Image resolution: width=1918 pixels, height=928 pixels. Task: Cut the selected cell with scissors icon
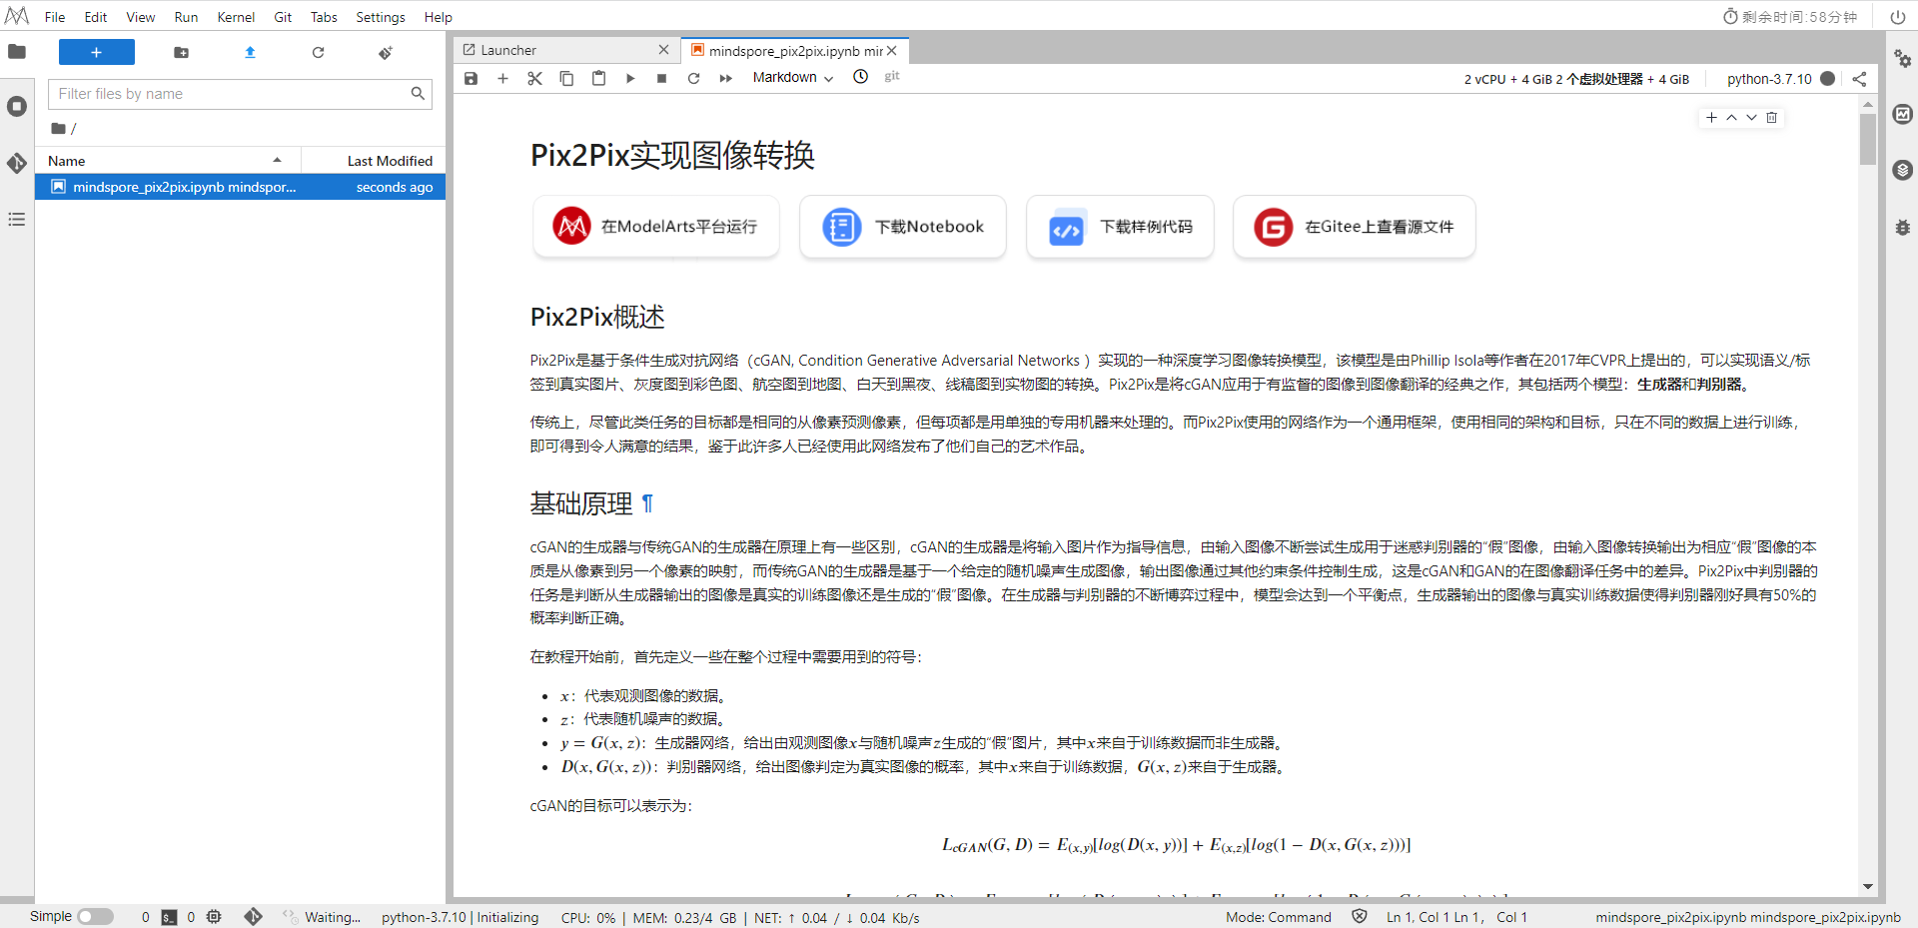tap(534, 78)
